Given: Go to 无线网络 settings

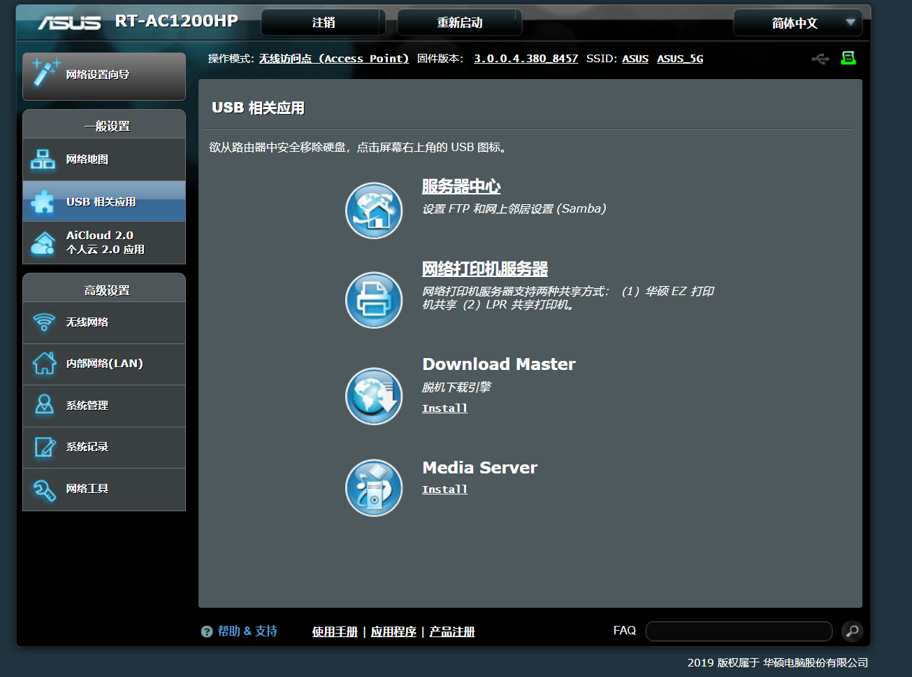Looking at the screenshot, I should [x=104, y=322].
